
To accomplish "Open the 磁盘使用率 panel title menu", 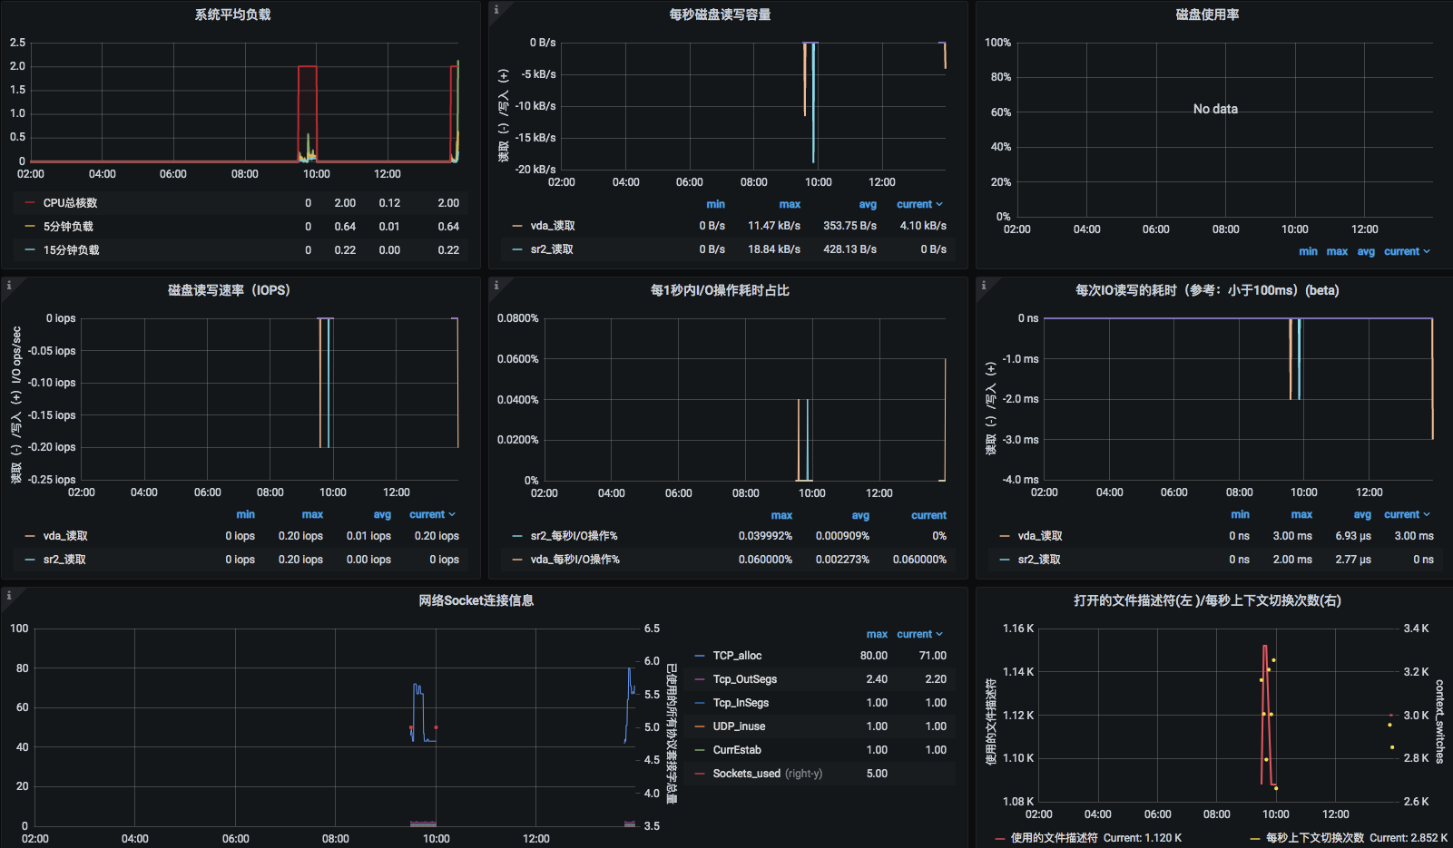I will 1207,15.
